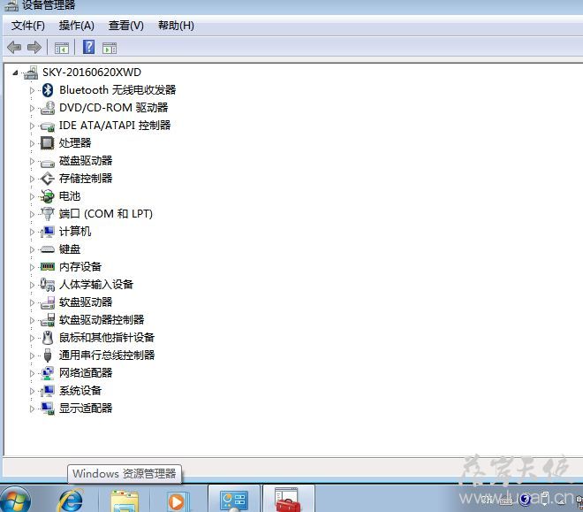This screenshot has width=583, height=512.
Task: Expand the 磁盘驱动器 node arrow
Action: (32, 161)
